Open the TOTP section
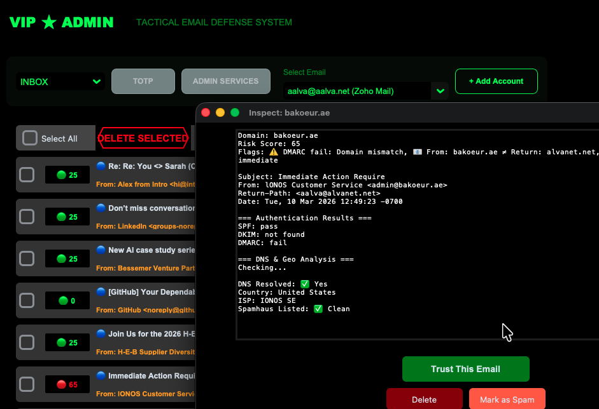 tap(143, 81)
